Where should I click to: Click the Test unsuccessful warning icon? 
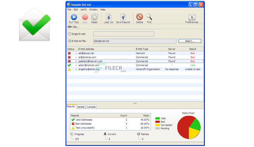[73, 128]
